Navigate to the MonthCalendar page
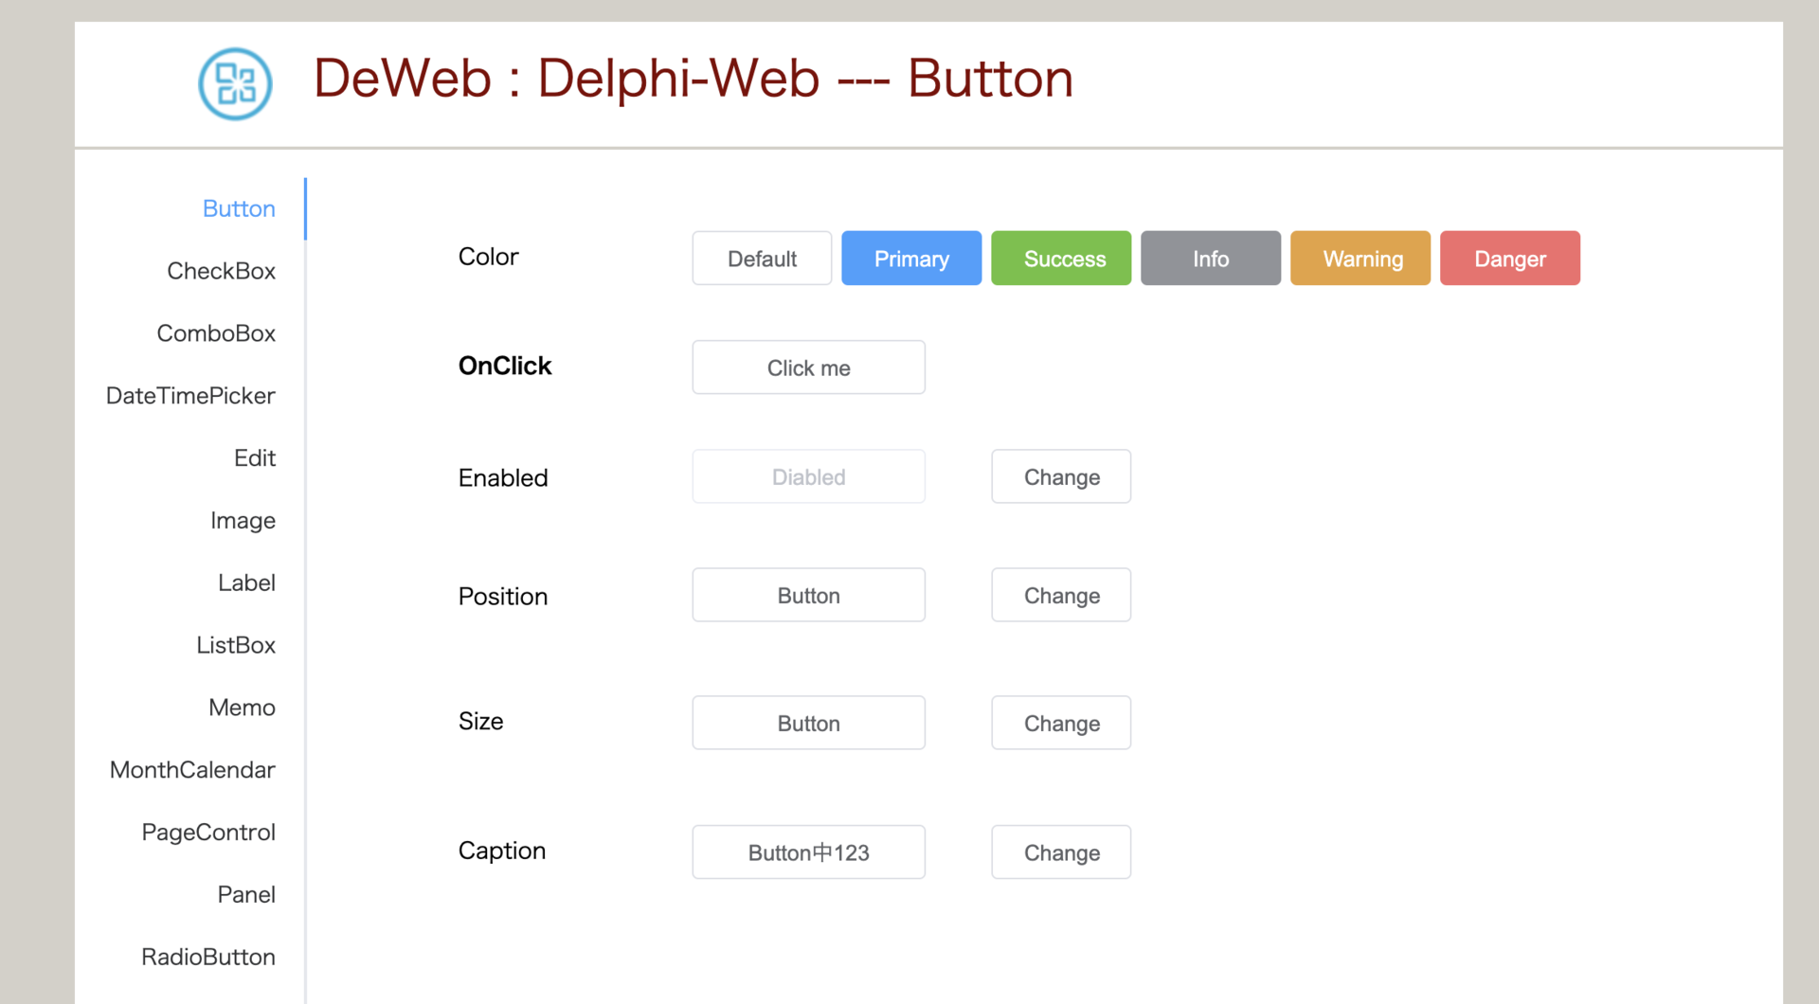The height and width of the screenshot is (1004, 1819). tap(192, 770)
